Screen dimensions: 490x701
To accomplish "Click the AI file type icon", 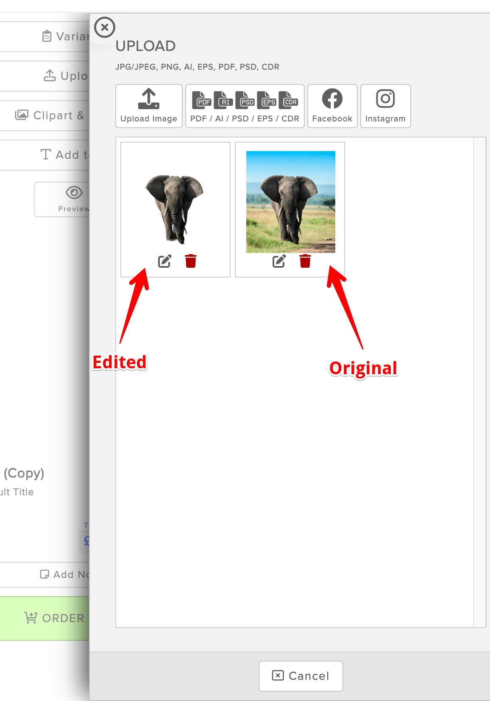I will point(223,100).
